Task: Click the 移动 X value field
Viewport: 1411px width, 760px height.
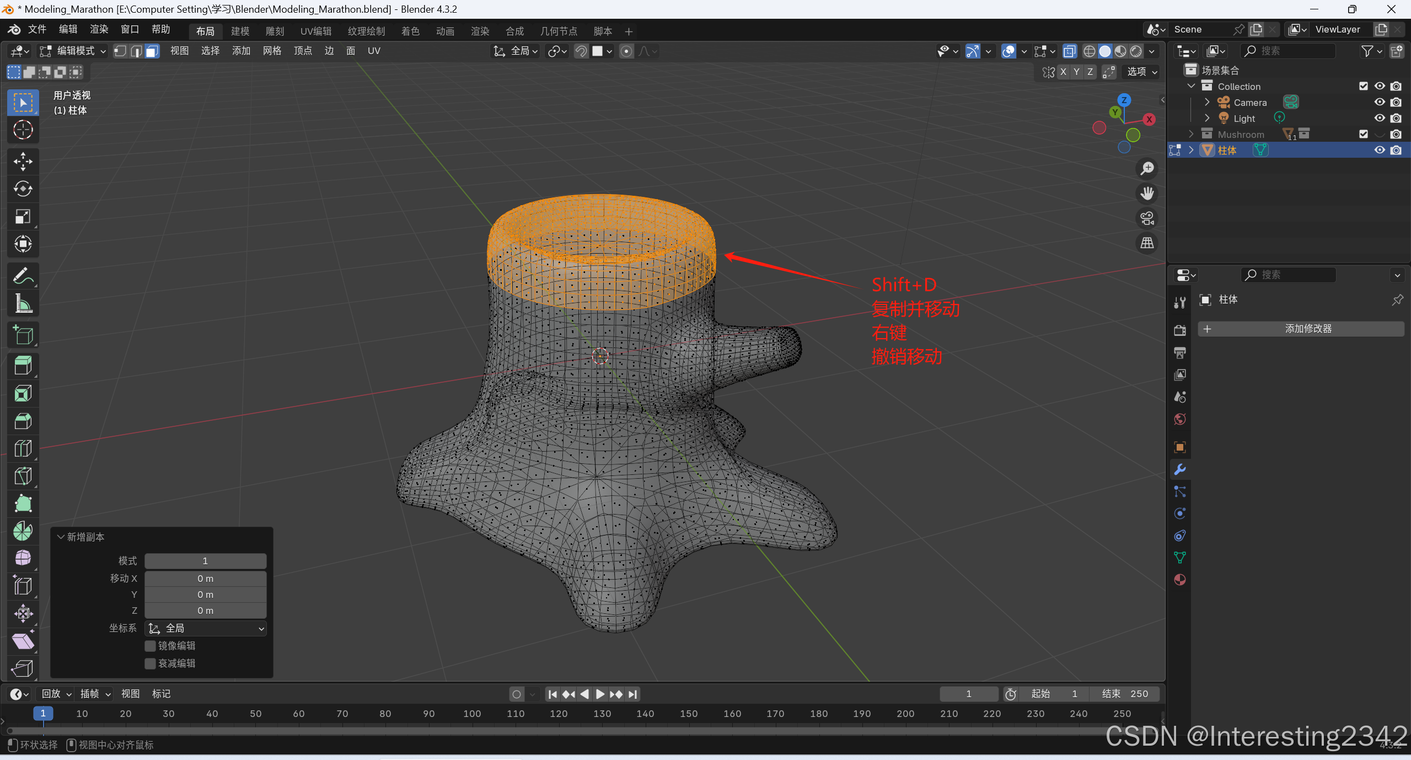Action: [205, 579]
